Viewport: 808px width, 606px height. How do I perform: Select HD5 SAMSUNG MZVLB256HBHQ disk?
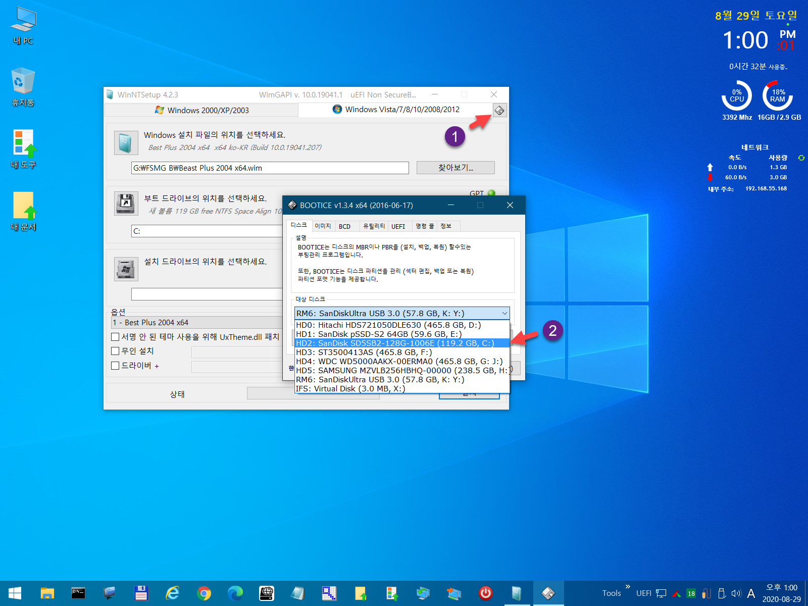tap(402, 370)
